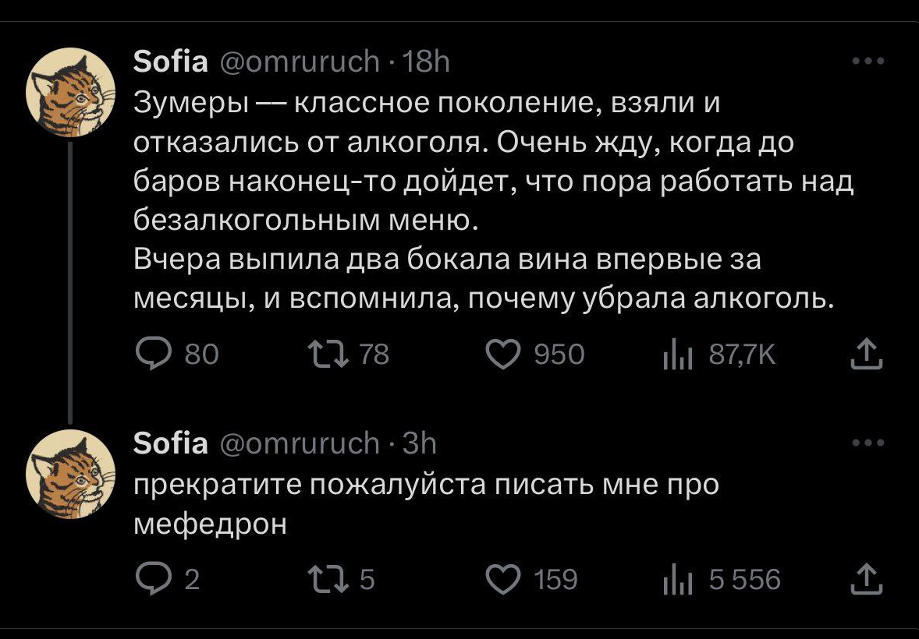This screenshot has height=639, width=919.
Task: View analytics showing 87,7K views
Action: [x=672, y=355]
